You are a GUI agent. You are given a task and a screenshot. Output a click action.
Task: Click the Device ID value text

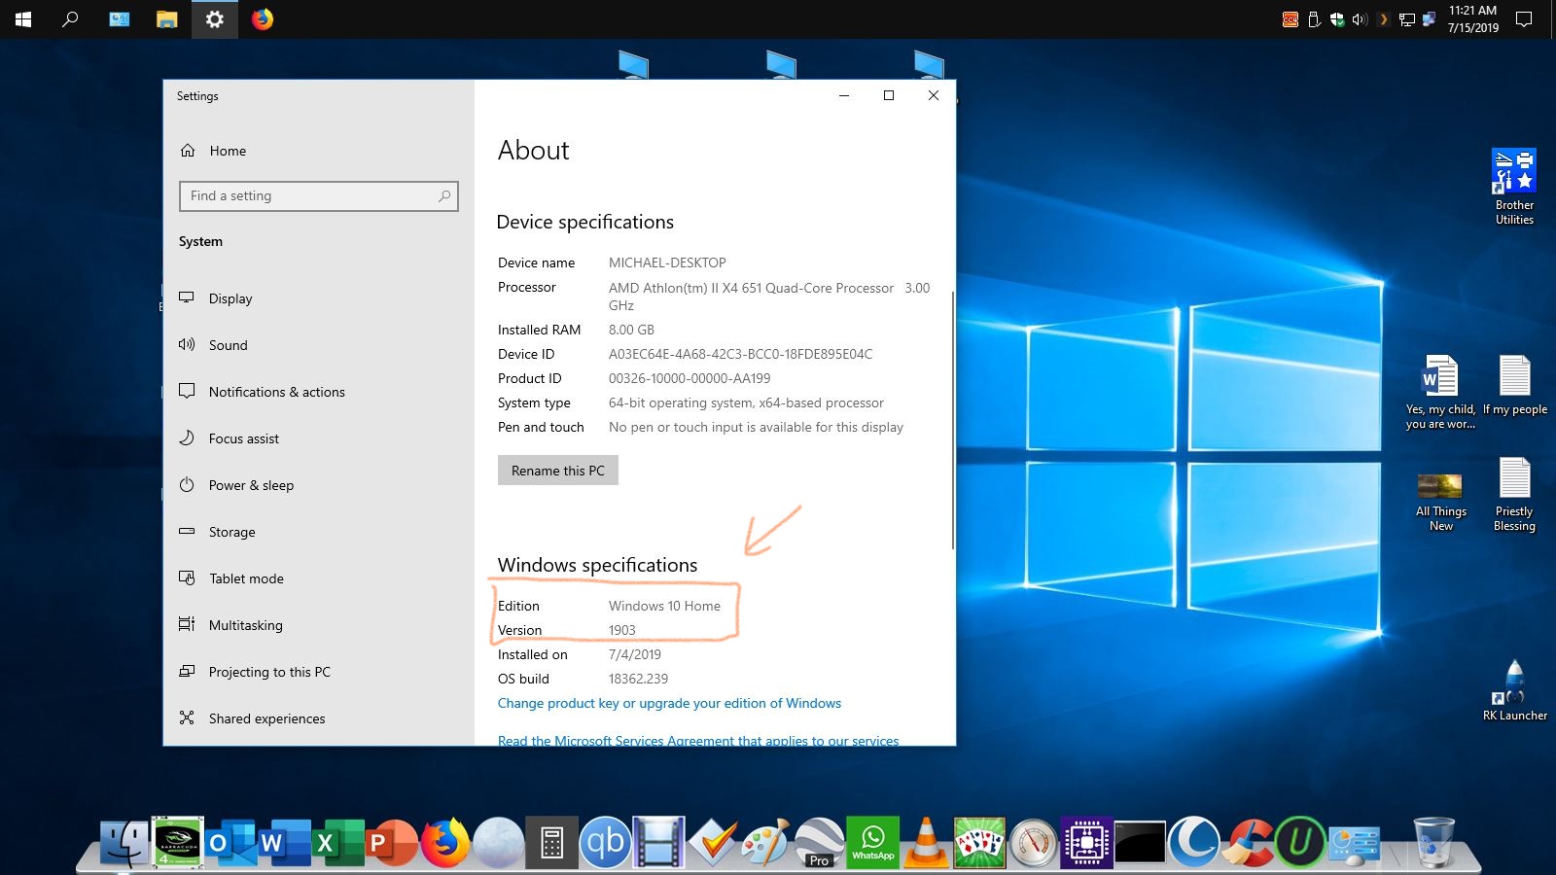740,354
